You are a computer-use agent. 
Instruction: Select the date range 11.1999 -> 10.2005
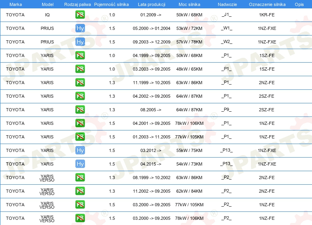tap(152, 82)
